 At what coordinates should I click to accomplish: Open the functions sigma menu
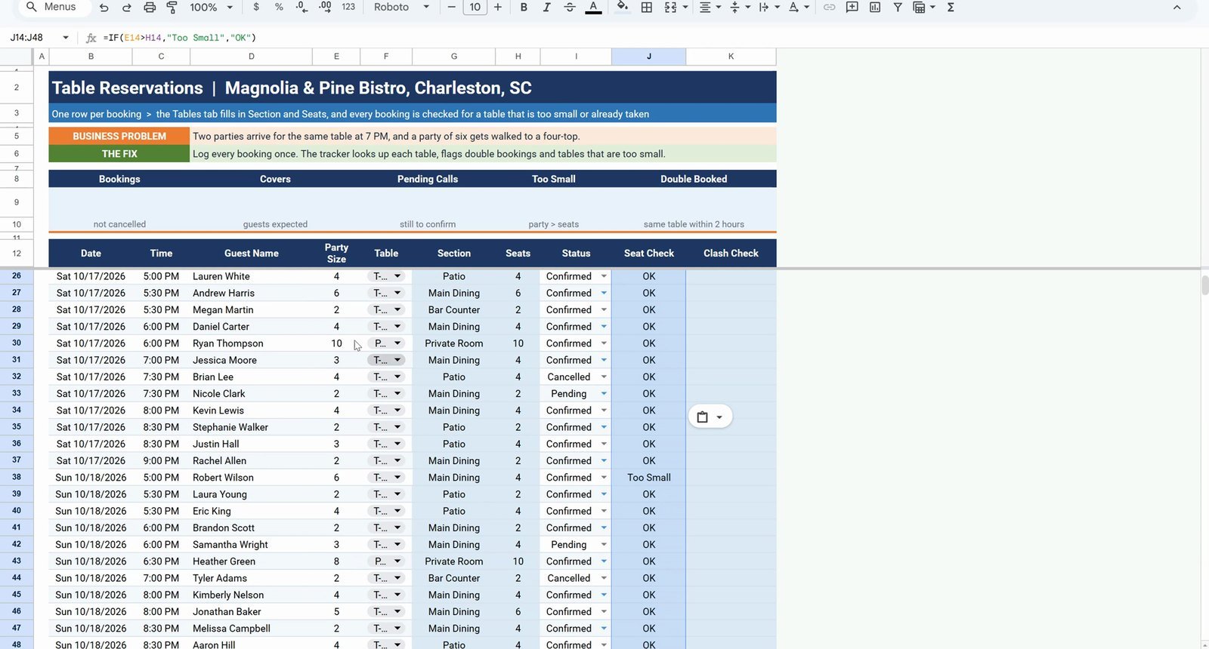coord(951,7)
